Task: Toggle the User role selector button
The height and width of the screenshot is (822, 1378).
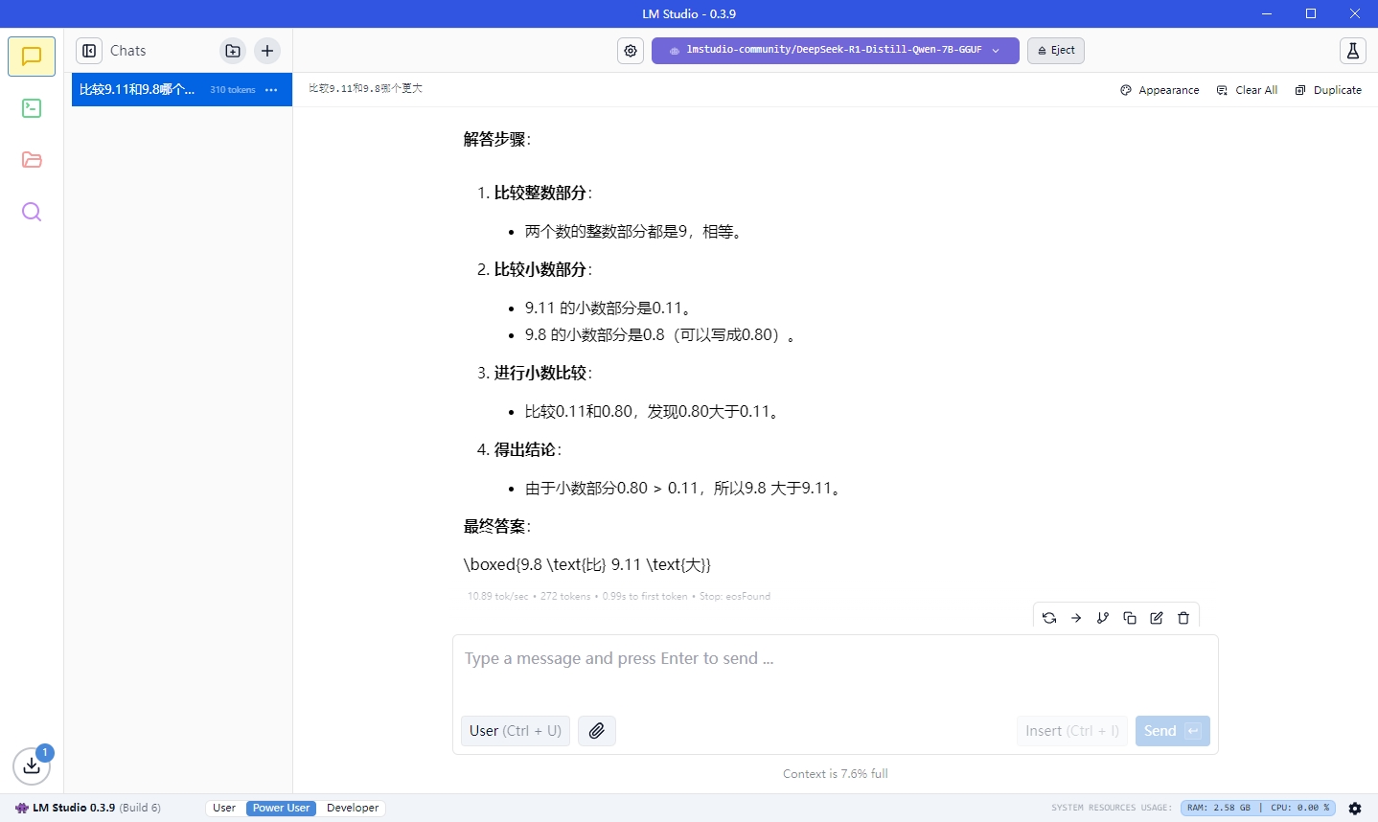Action: tap(516, 731)
